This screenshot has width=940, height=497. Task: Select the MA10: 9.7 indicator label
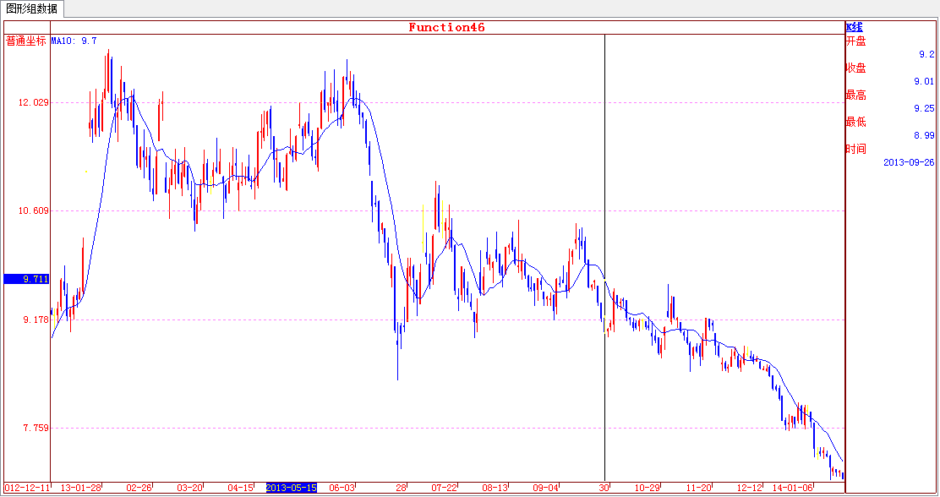click(74, 41)
